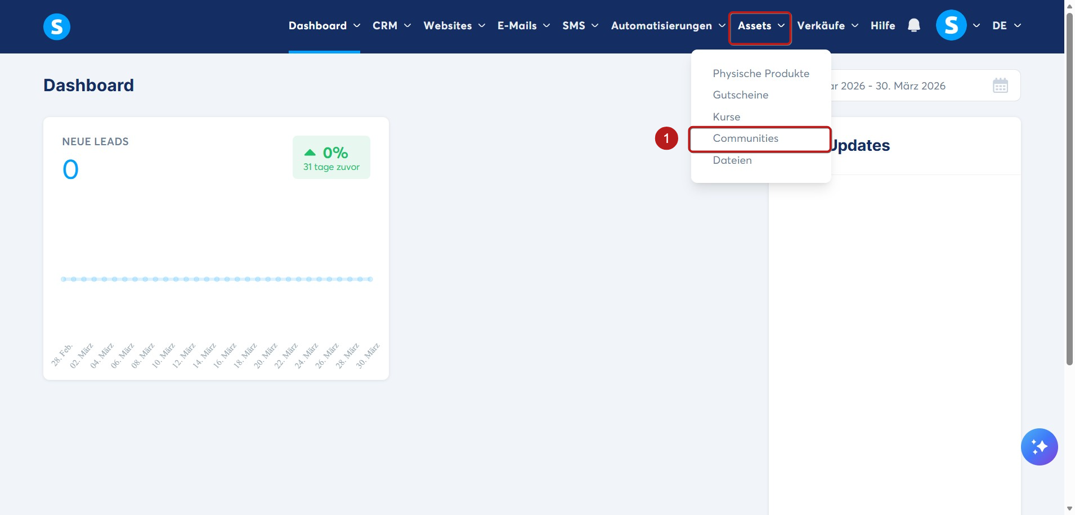This screenshot has height=515, width=1075.
Task: Click the Assets label in the nav bar
Action: pos(754,25)
